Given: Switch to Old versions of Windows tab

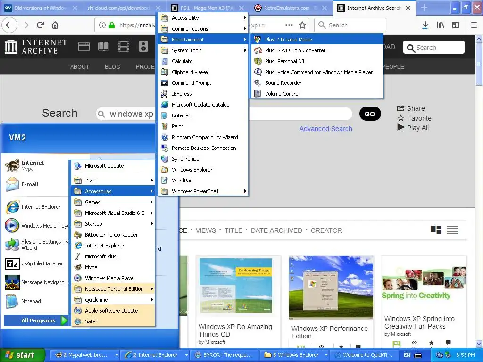Looking at the screenshot, I should pyautogui.click(x=41, y=8).
